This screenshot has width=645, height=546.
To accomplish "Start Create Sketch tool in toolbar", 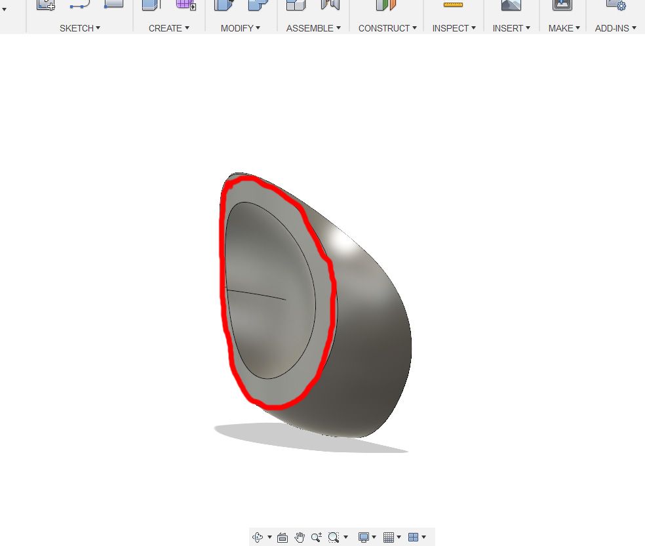I will point(46,5).
